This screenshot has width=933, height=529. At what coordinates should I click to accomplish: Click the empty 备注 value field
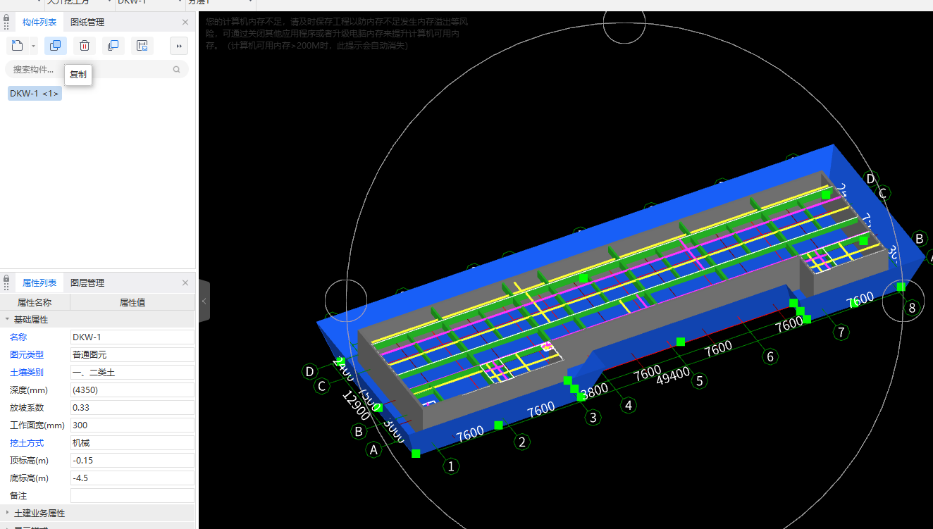(132, 495)
